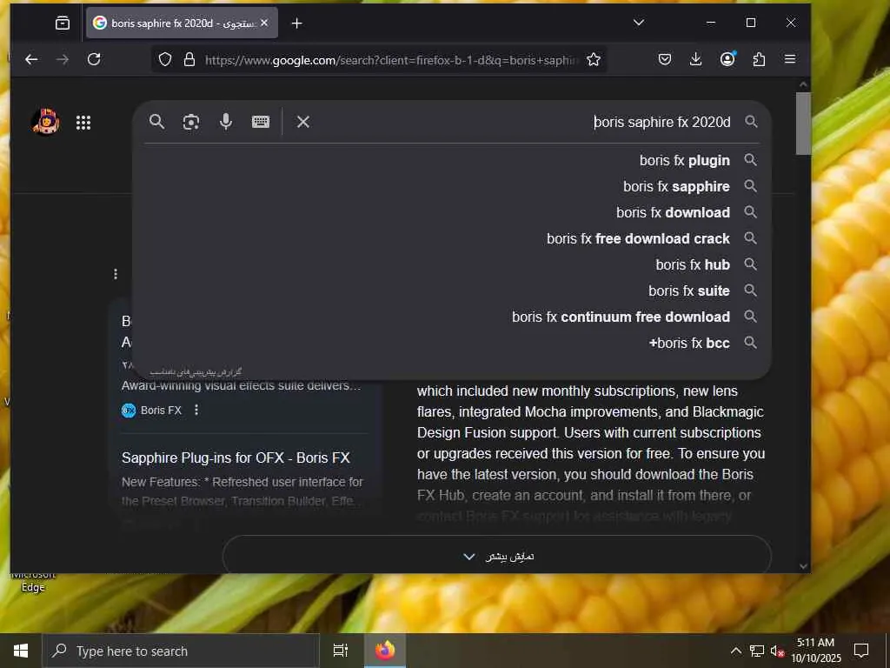Switch to the boris saphire fx tab
Image resolution: width=890 pixels, height=668 pixels.
click(183, 23)
